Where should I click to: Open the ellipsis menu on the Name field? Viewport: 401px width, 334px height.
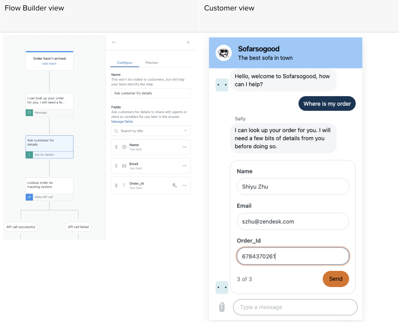[x=184, y=147]
